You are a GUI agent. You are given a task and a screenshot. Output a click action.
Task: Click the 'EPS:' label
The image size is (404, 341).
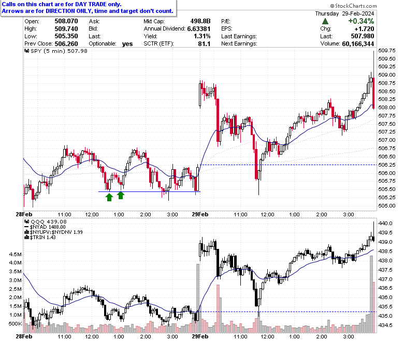227,29
